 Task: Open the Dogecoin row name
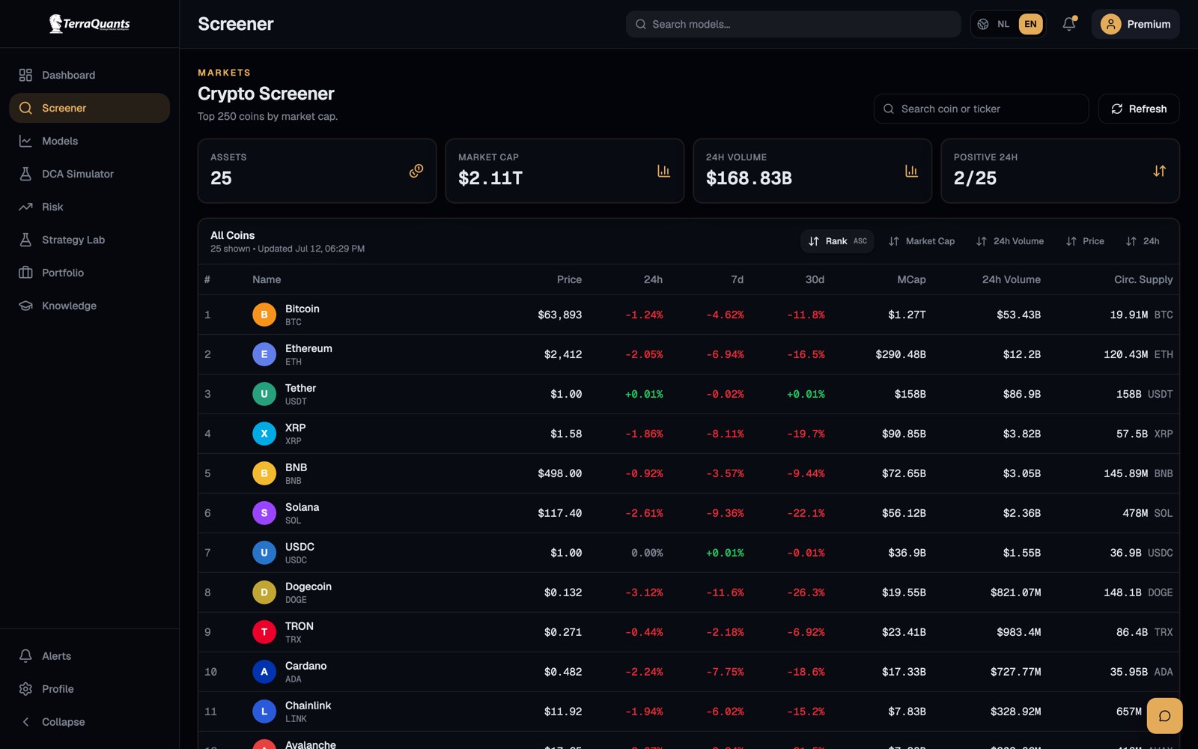pyautogui.click(x=308, y=586)
